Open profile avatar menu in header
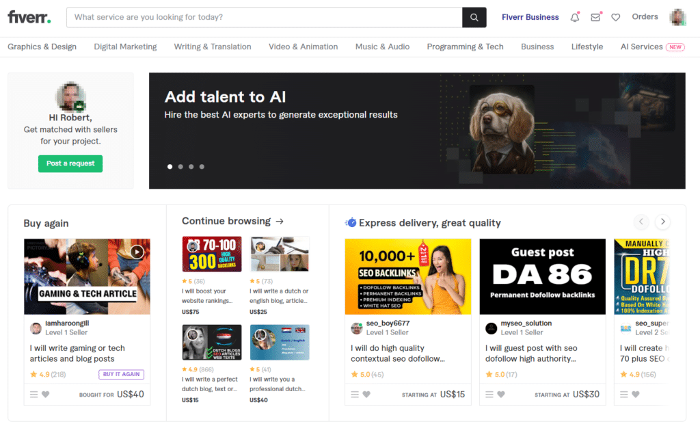This screenshot has width=700, height=424. tap(677, 17)
